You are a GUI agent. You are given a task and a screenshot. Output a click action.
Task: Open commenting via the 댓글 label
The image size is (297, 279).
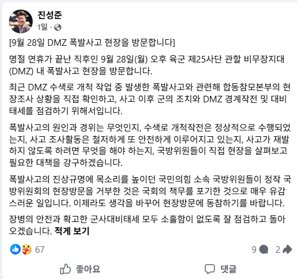pyautogui.click(x=229, y=269)
